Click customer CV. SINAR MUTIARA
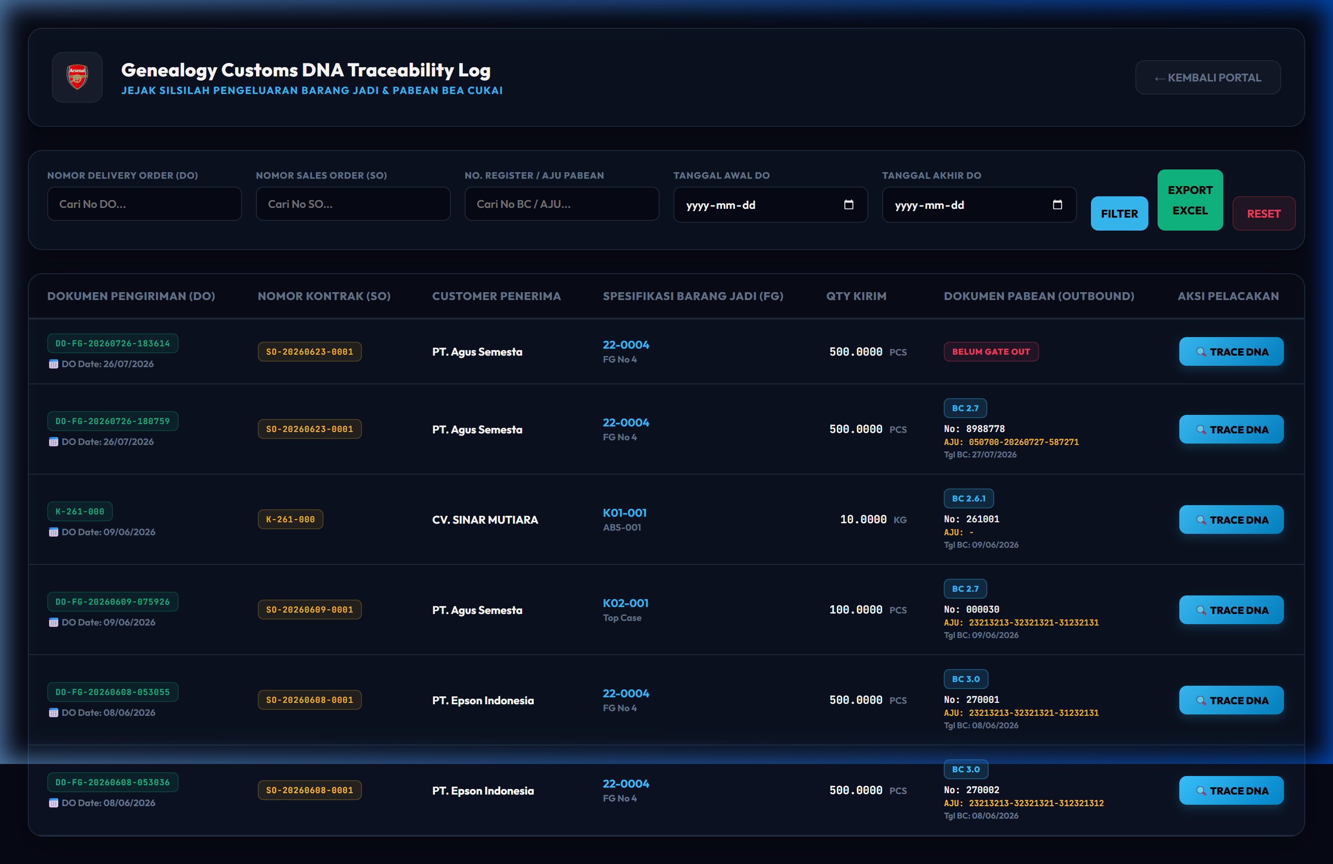 [x=485, y=520]
